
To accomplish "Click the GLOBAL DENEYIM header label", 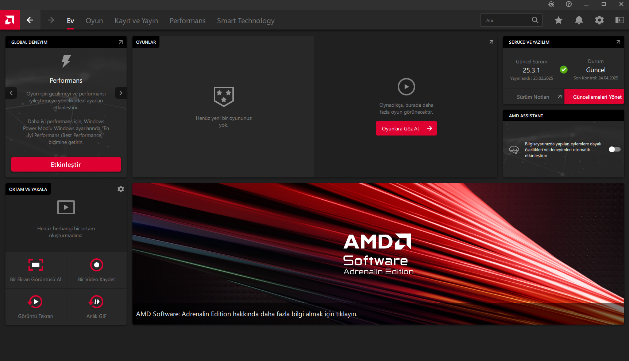I will [29, 42].
